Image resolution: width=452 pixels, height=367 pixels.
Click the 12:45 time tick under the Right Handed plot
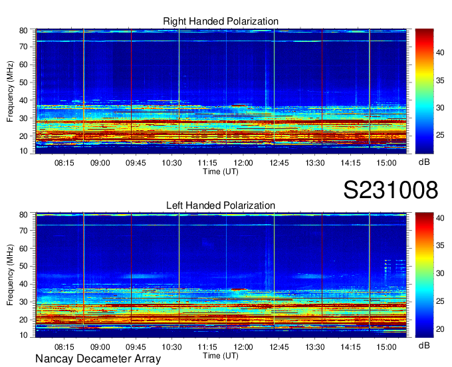tap(279, 163)
